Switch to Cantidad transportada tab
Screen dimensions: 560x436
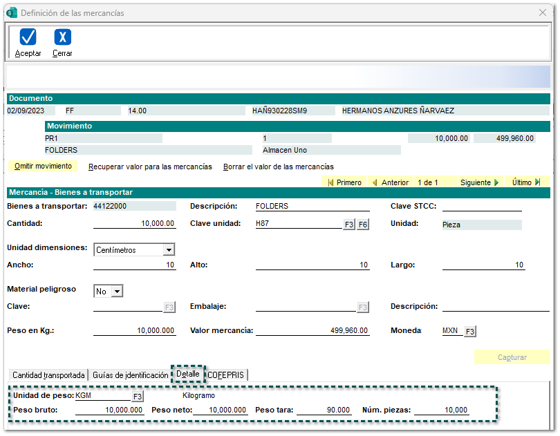click(x=48, y=375)
